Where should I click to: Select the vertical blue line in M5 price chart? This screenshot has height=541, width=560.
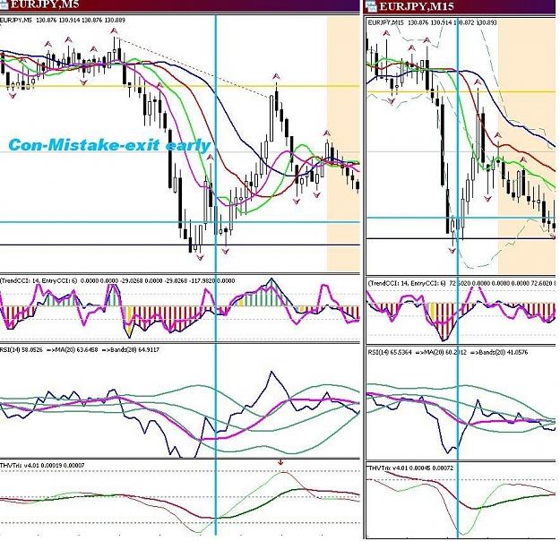[216, 142]
